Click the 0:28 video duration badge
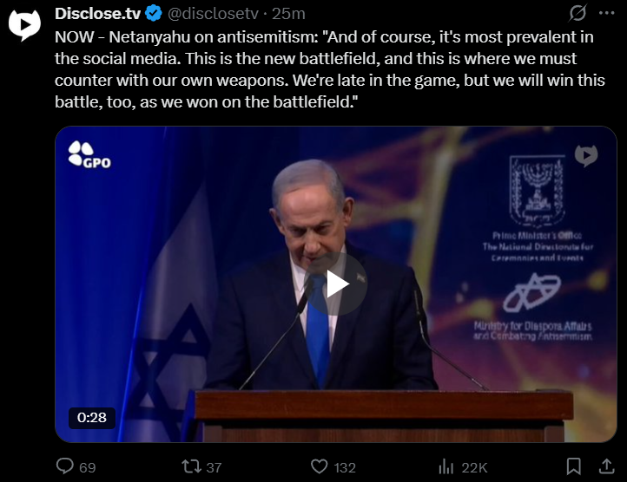This screenshot has width=627, height=482. pos(92,418)
